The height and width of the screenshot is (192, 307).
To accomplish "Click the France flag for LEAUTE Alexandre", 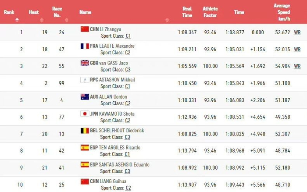I will [85, 46].
